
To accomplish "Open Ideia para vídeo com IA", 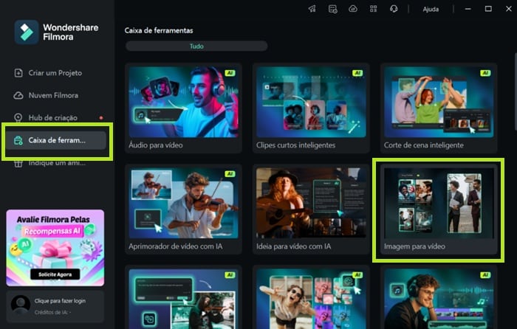I will [311, 209].
